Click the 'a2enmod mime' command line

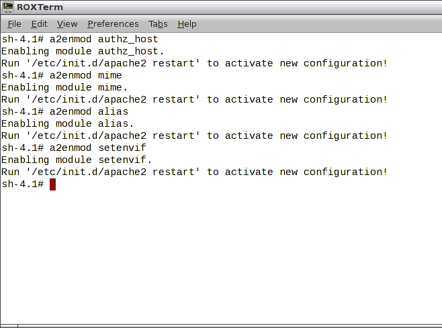pos(62,75)
